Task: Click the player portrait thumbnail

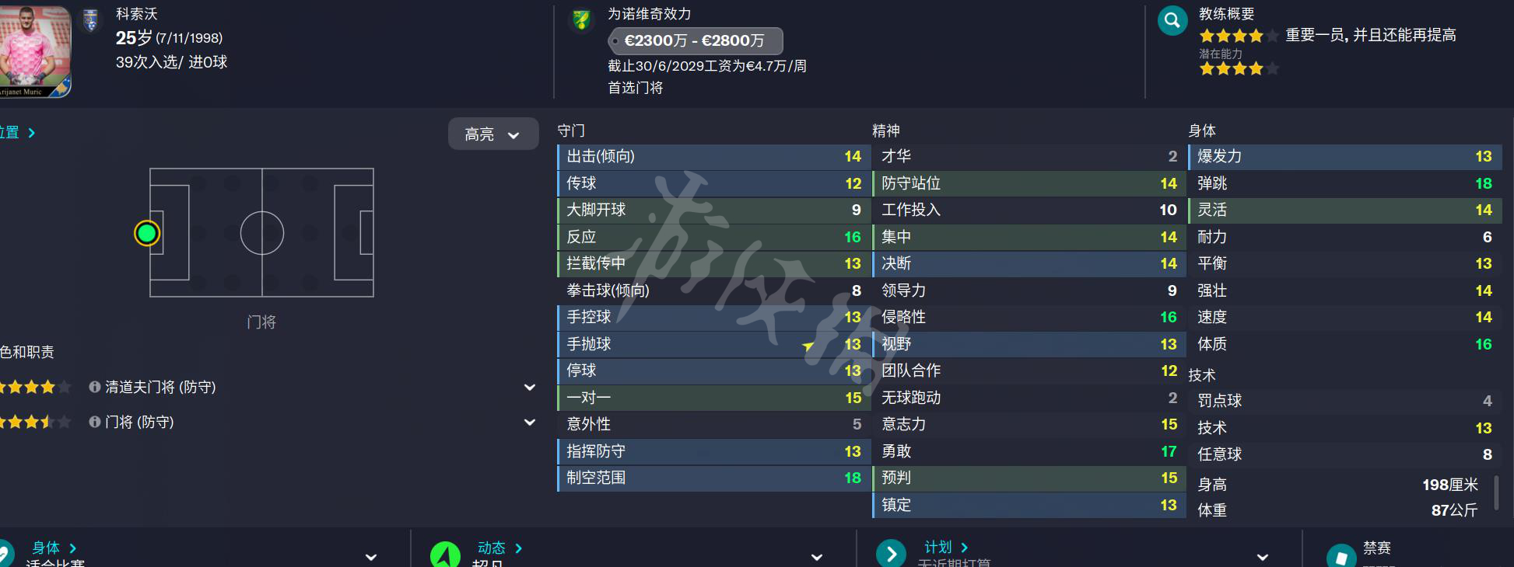Action: 35,51
